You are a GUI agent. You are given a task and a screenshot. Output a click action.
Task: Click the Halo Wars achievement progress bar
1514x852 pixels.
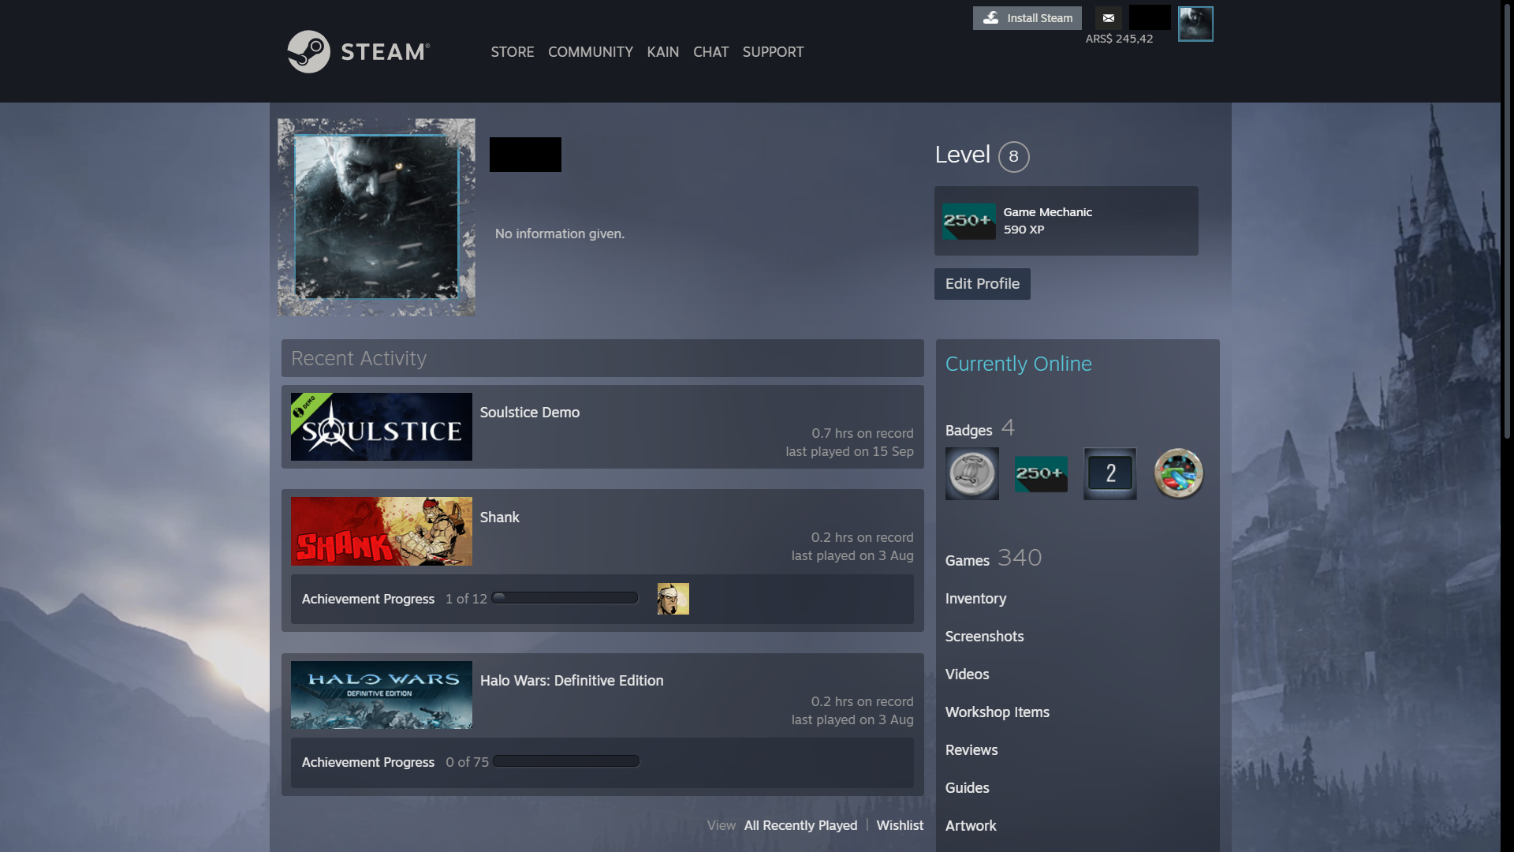566,761
